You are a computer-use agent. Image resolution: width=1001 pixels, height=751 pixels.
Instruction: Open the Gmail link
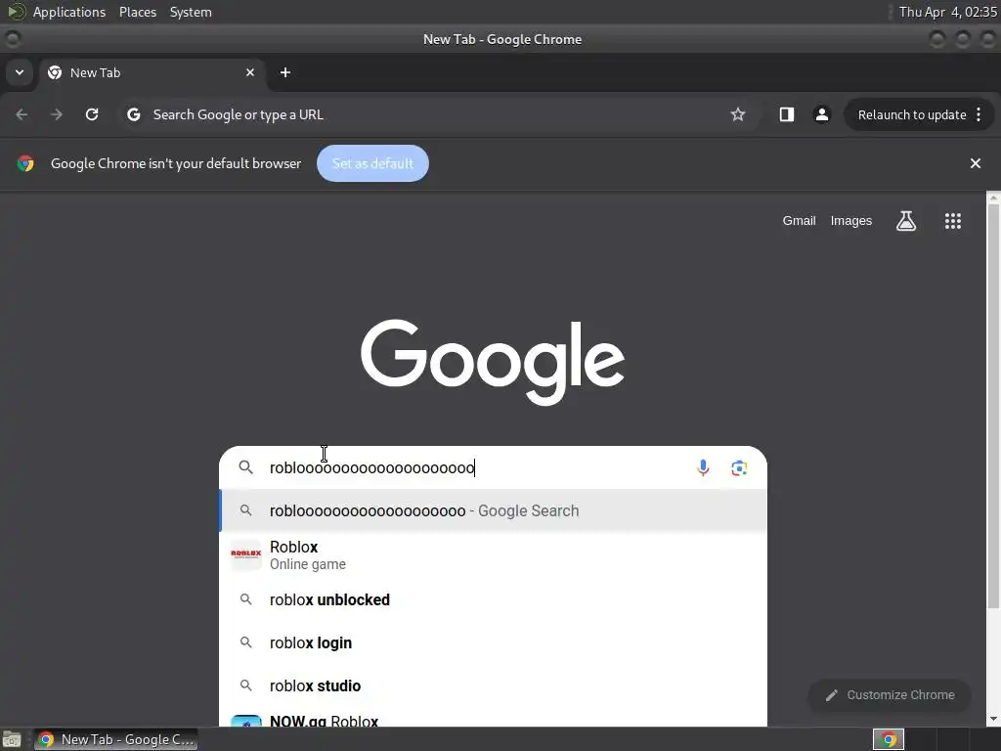pyautogui.click(x=800, y=221)
